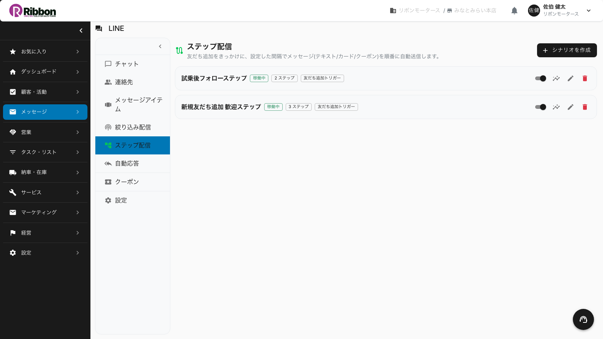The width and height of the screenshot is (603, 339).
Task: Open 設定 in the LINE menu
Action: pos(133,200)
